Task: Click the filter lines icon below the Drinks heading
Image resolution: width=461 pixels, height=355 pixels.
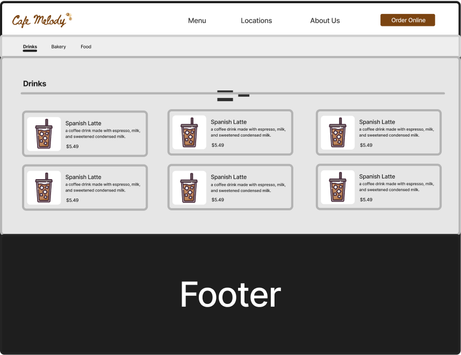Action: pos(233,96)
